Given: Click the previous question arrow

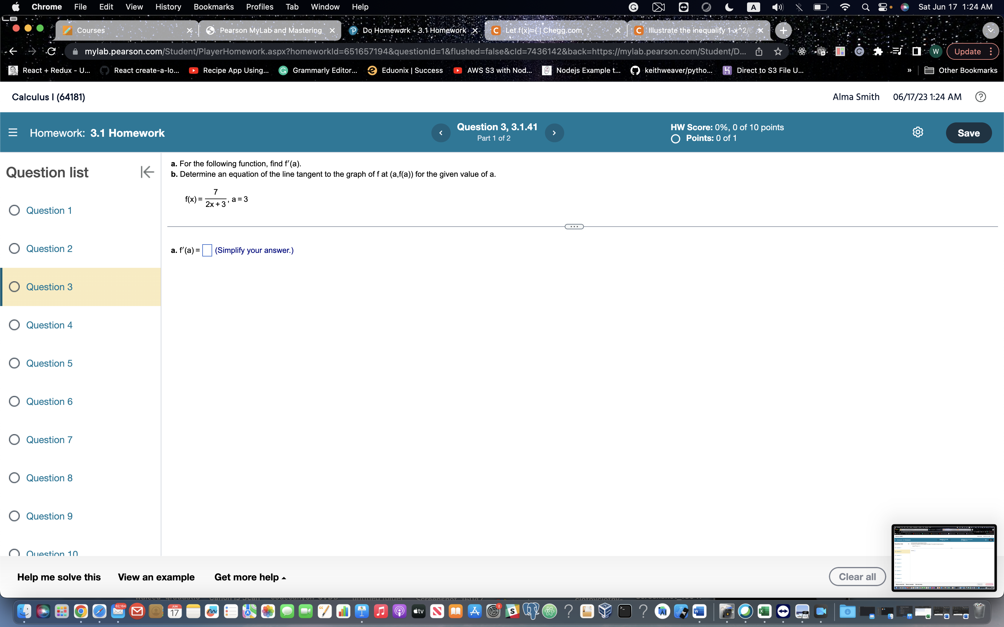Looking at the screenshot, I should point(441,133).
